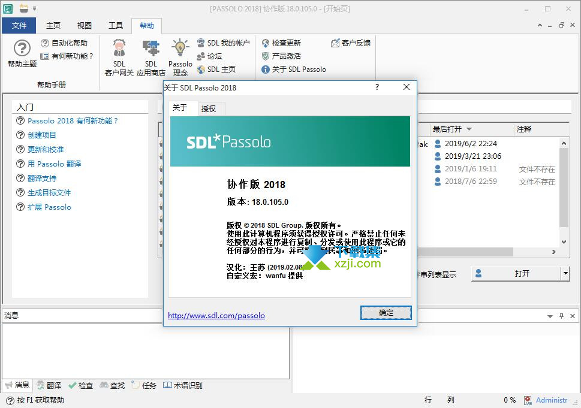Open 客户反馈 customer feedback
Image resolution: width=581 pixels, height=408 pixels.
351,43
